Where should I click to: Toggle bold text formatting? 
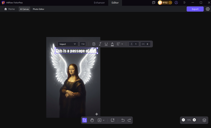tap(94, 44)
